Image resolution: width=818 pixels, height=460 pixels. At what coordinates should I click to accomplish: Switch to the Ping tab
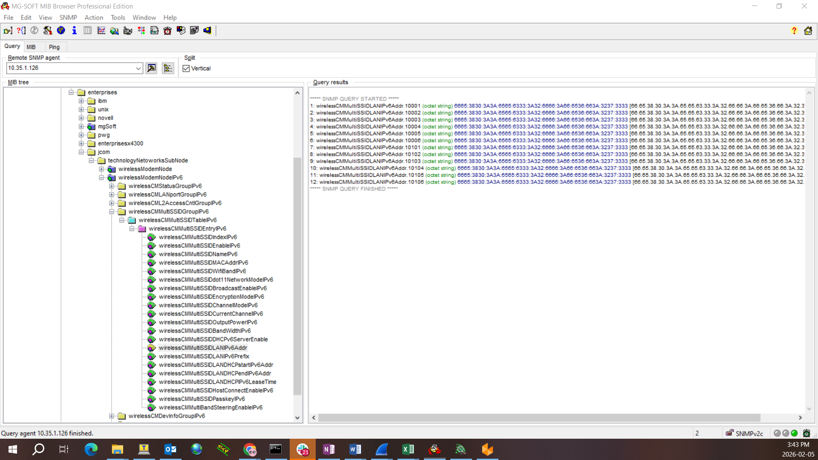pos(54,47)
